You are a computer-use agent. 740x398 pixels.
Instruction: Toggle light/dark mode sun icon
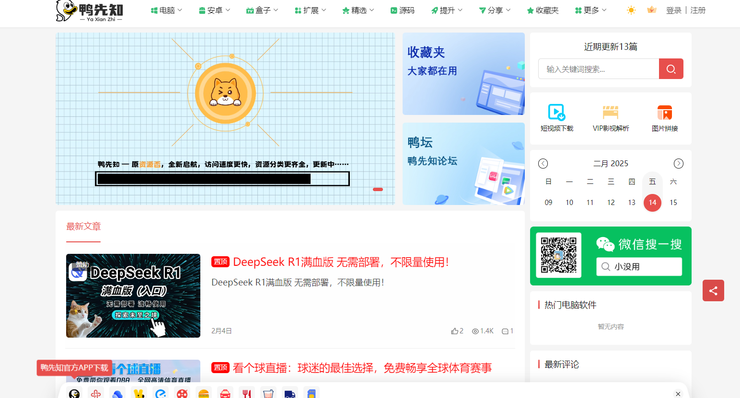(631, 10)
